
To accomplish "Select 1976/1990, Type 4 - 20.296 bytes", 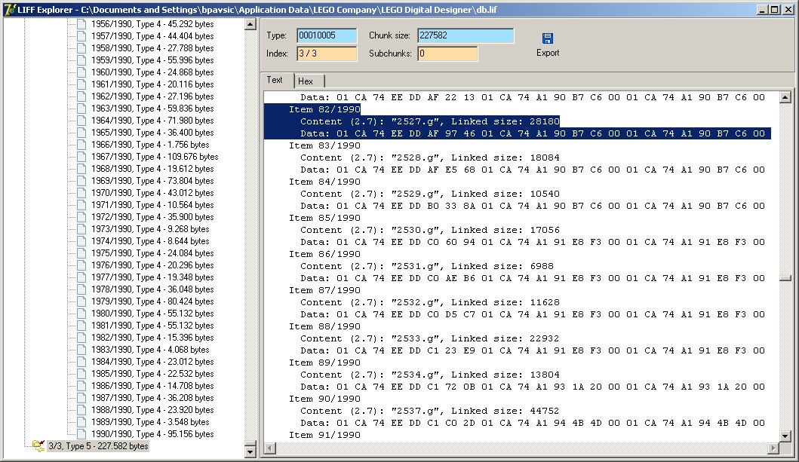I will click(x=152, y=265).
